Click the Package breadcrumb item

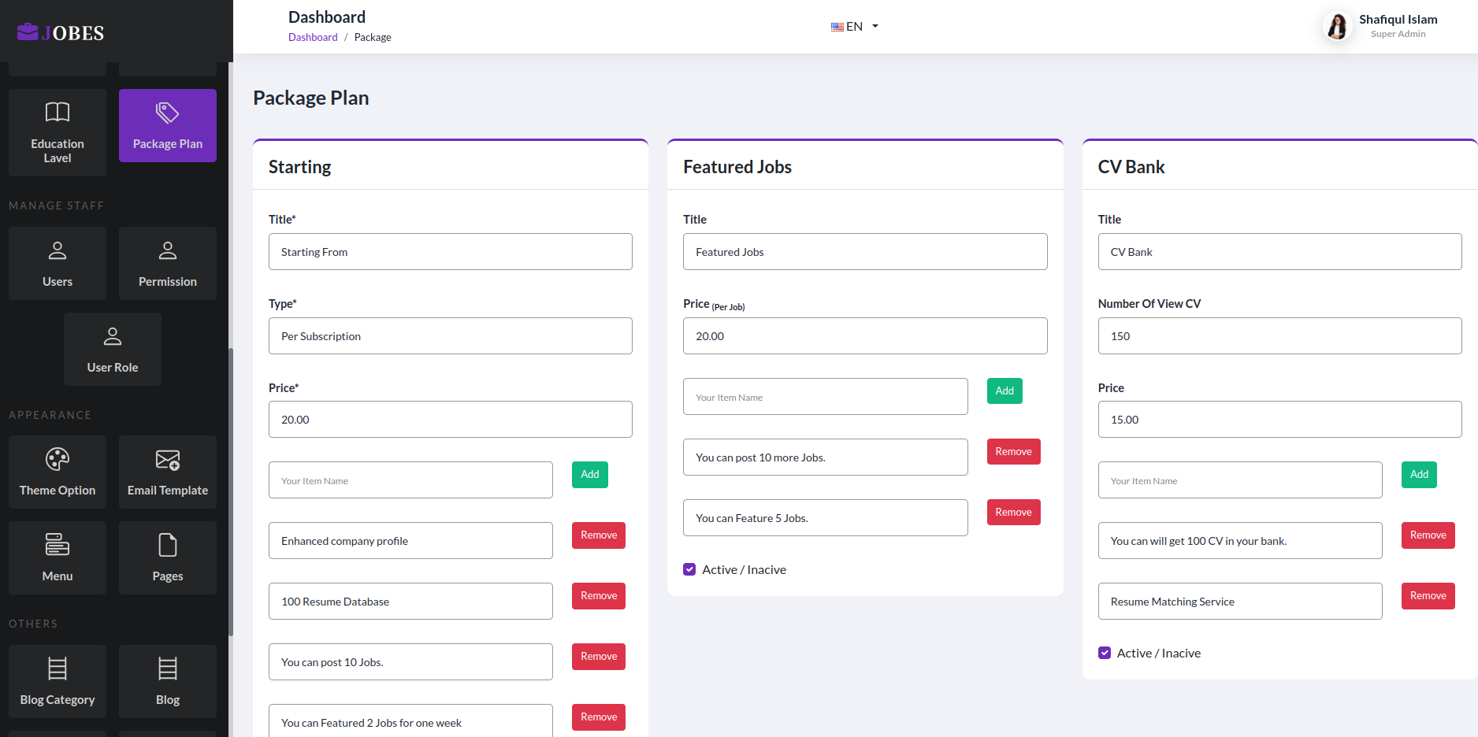(373, 37)
